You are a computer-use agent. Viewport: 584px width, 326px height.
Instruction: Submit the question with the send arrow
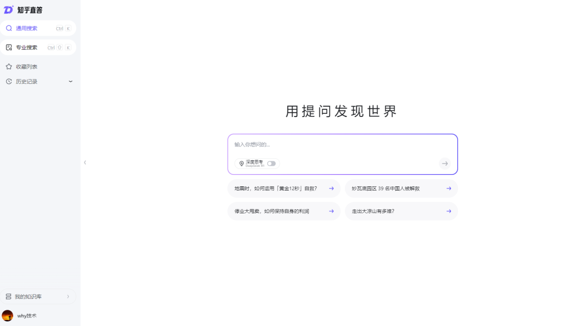[444, 164]
